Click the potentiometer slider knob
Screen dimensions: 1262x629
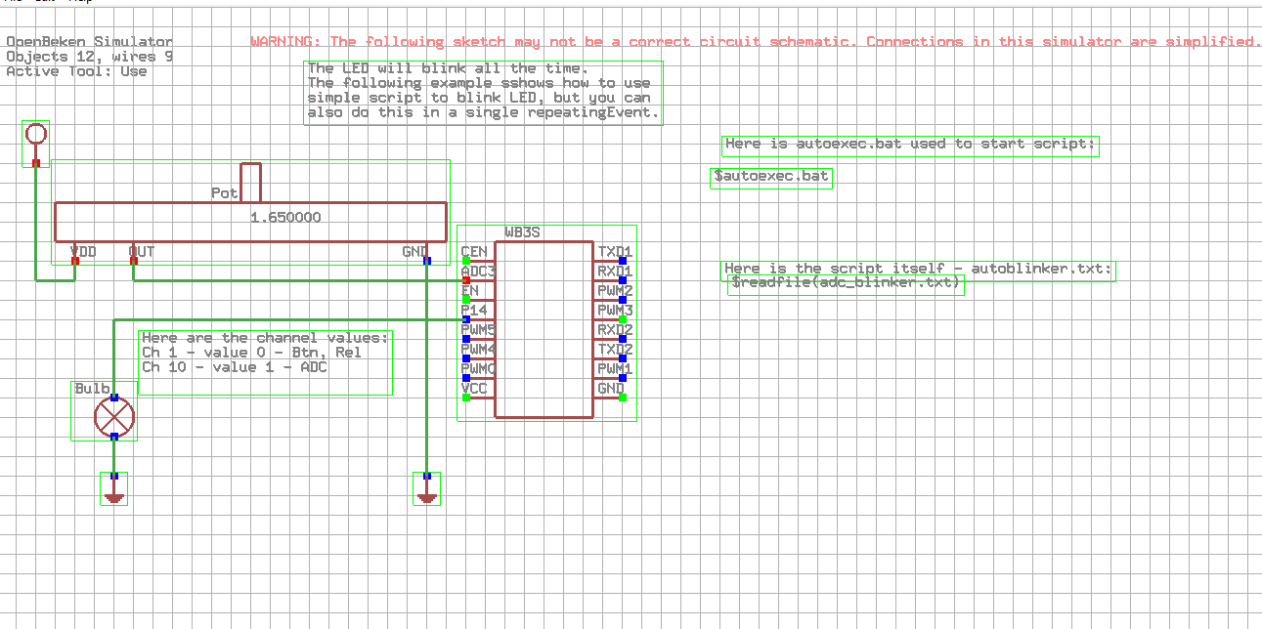tap(251, 183)
